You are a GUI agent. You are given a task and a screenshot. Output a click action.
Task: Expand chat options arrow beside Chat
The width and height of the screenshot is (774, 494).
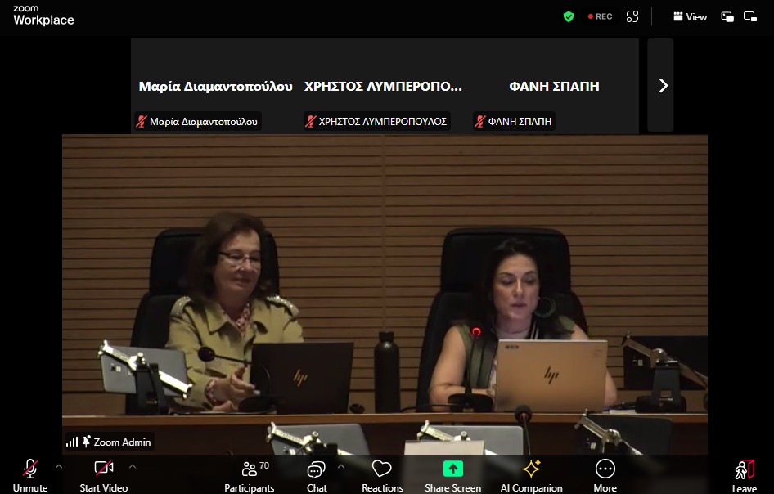click(x=341, y=466)
